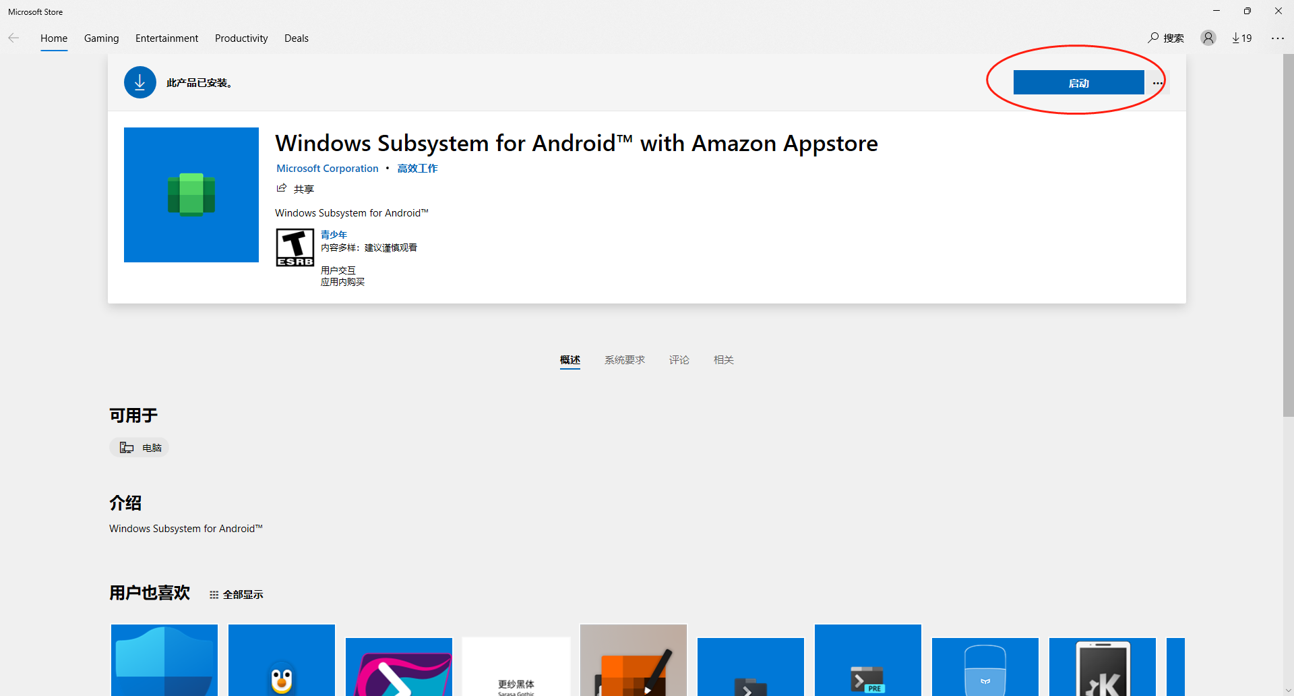Open the 更纱黑体 Sarasa Gothic thumbnail

[x=516, y=666]
